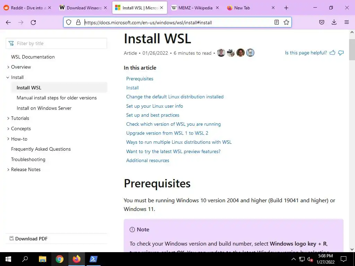Expand the Concepts section
Screen dimensions: 355x266
[x=8, y=128]
